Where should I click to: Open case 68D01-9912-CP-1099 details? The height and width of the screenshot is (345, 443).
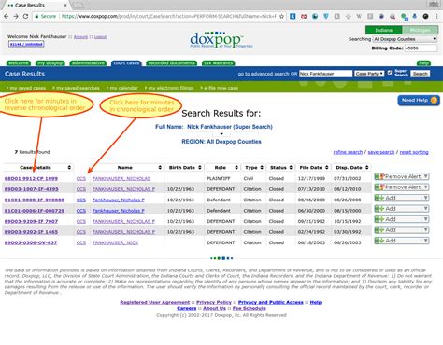31,178
